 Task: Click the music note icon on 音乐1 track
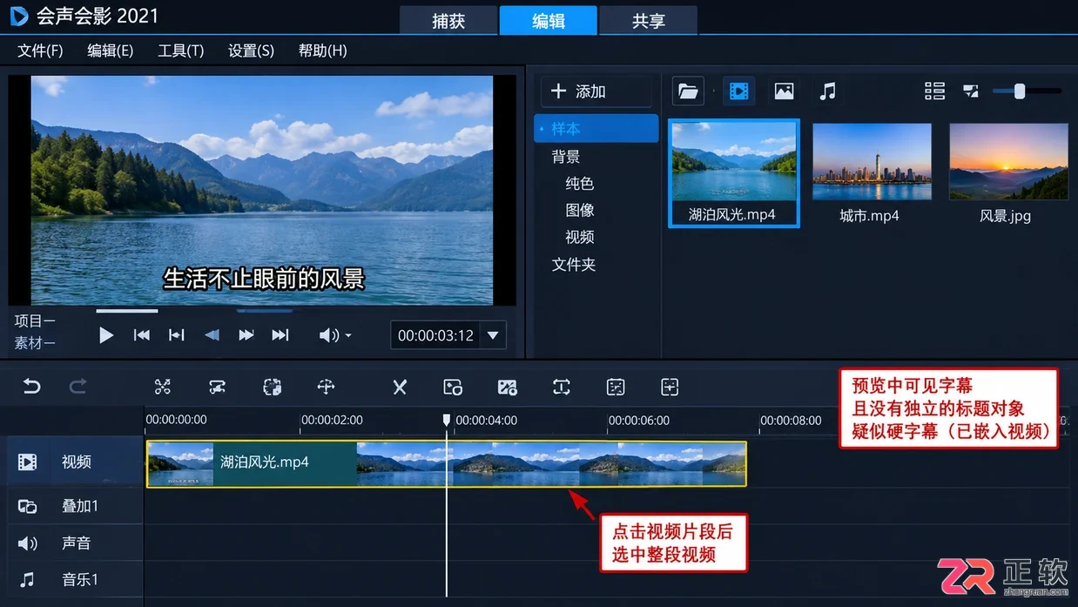(x=28, y=579)
